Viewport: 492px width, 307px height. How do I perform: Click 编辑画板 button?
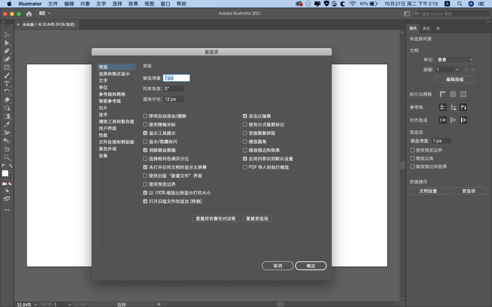point(455,80)
